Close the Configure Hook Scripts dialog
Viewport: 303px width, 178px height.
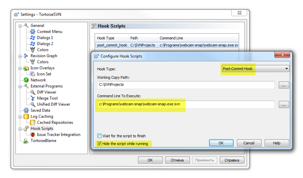coord(282,55)
